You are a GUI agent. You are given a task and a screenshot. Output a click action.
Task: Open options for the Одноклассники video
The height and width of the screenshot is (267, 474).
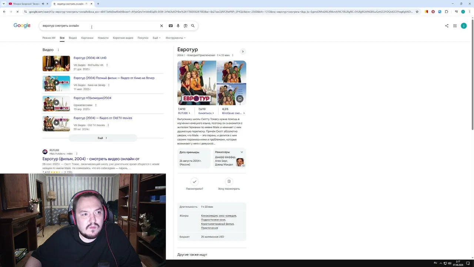(96, 105)
